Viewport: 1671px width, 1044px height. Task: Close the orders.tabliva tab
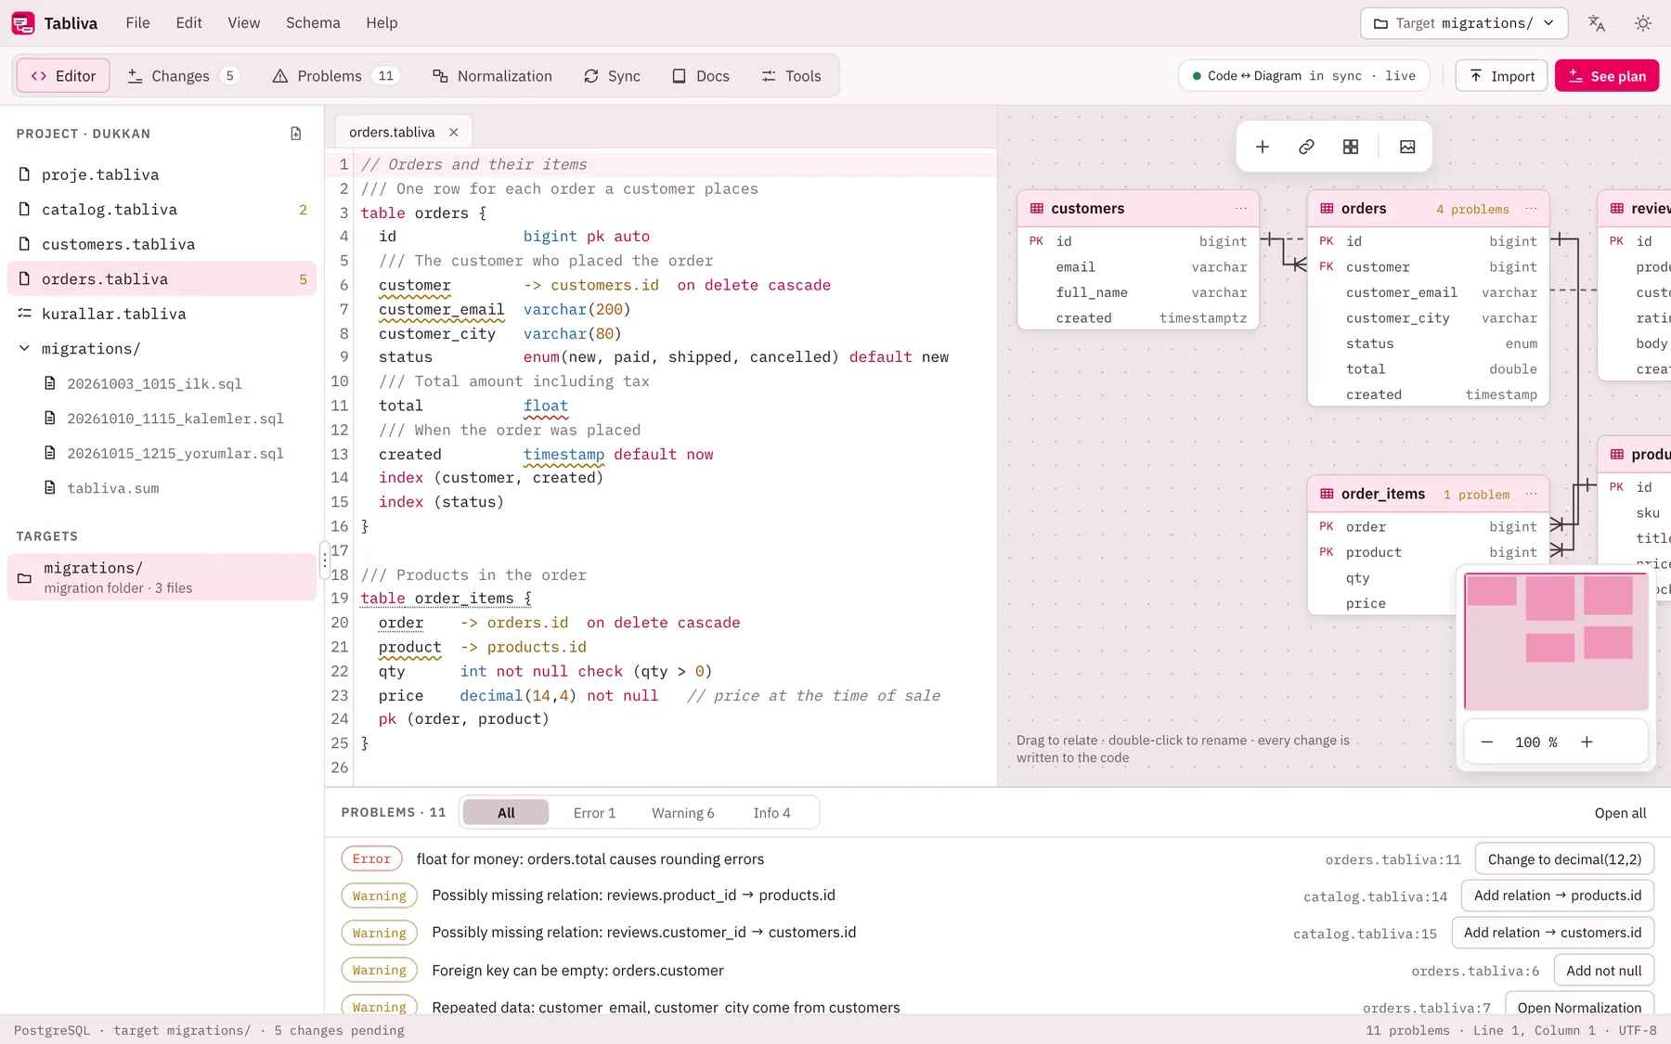point(454,133)
